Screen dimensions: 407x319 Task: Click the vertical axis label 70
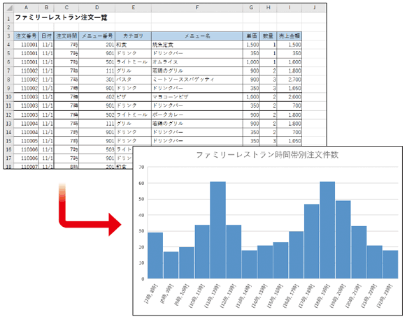[x=141, y=167]
